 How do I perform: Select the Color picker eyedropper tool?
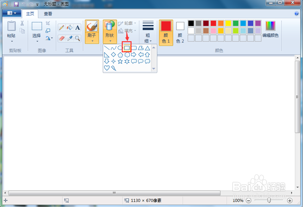click(x=70, y=38)
